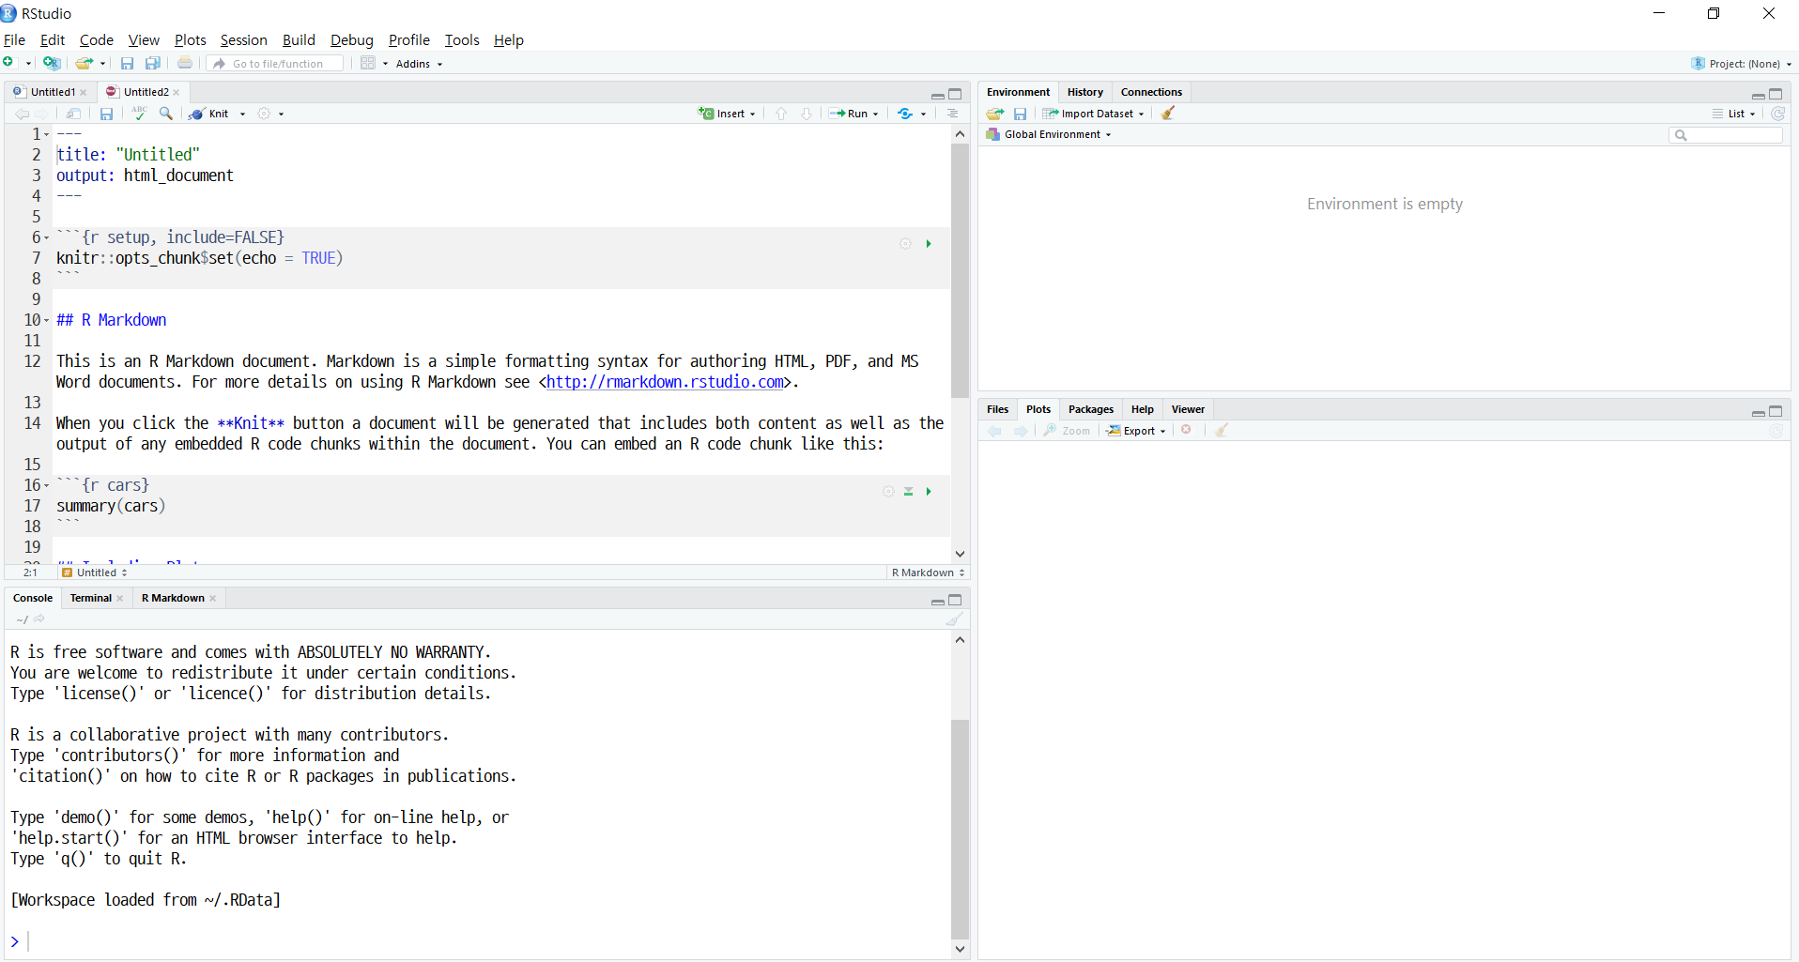This screenshot has width=1799, height=962.
Task: Switch to Untitled1 tab
Action: 53,92
